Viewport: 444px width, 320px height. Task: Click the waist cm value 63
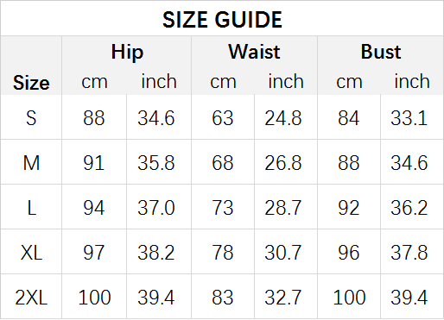222,118
